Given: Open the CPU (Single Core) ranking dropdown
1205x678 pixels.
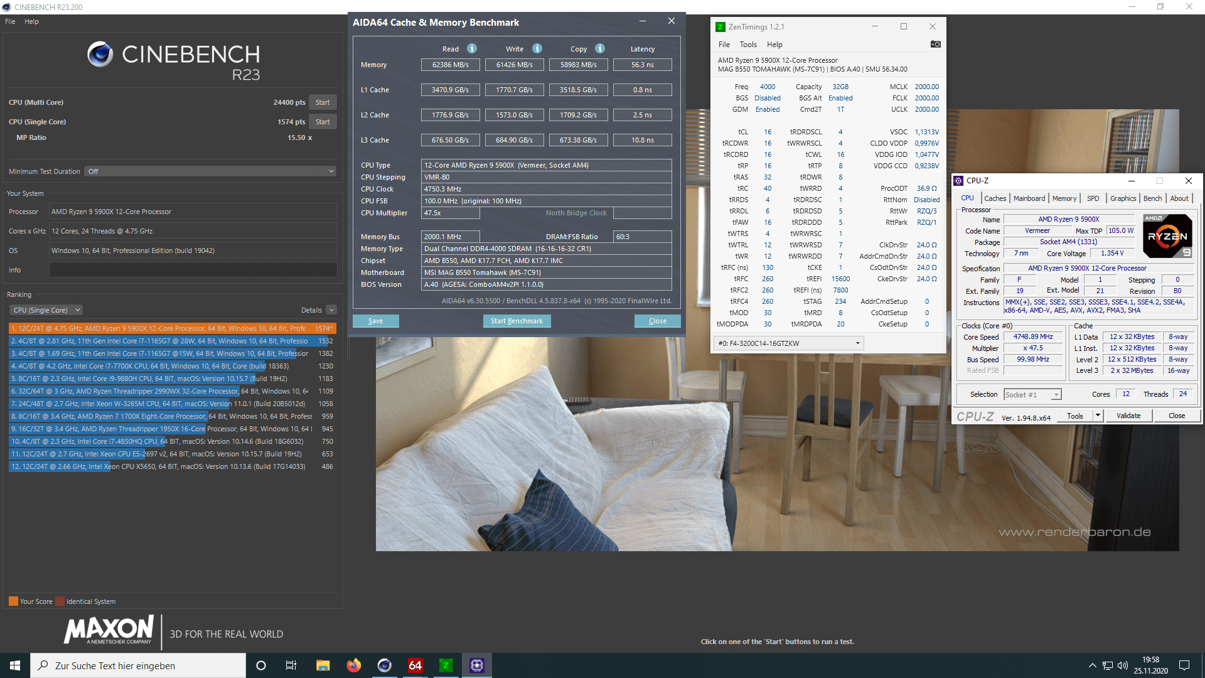Looking at the screenshot, I should 47,310.
